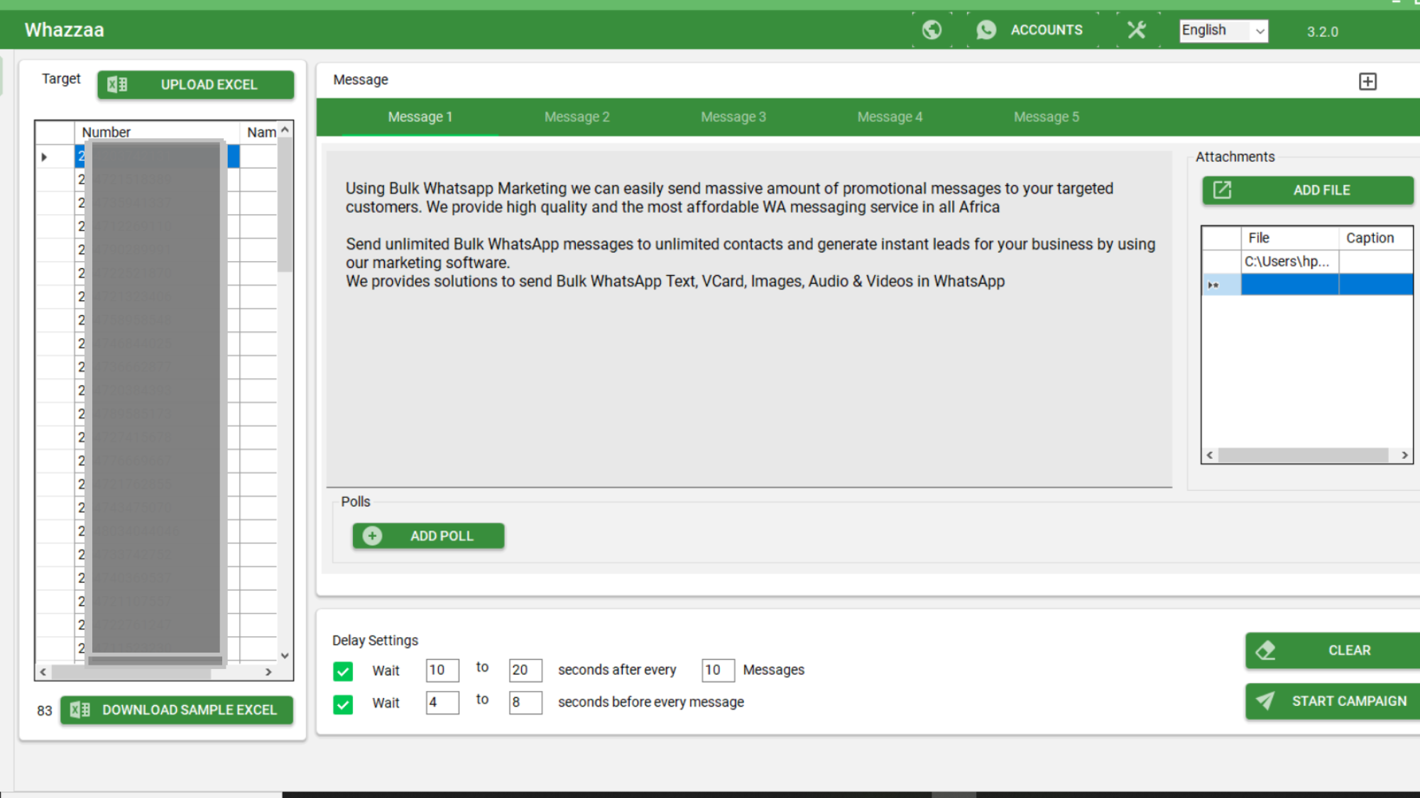
Task: Select the C:\Users\hp... file cell
Action: (1289, 262)
